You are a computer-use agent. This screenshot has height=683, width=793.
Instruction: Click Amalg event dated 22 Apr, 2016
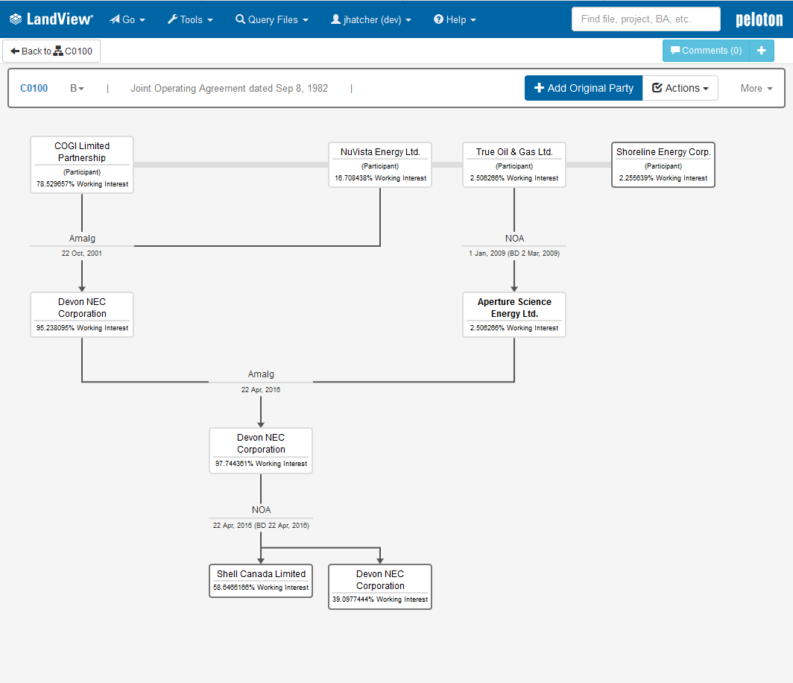[260, 382]
